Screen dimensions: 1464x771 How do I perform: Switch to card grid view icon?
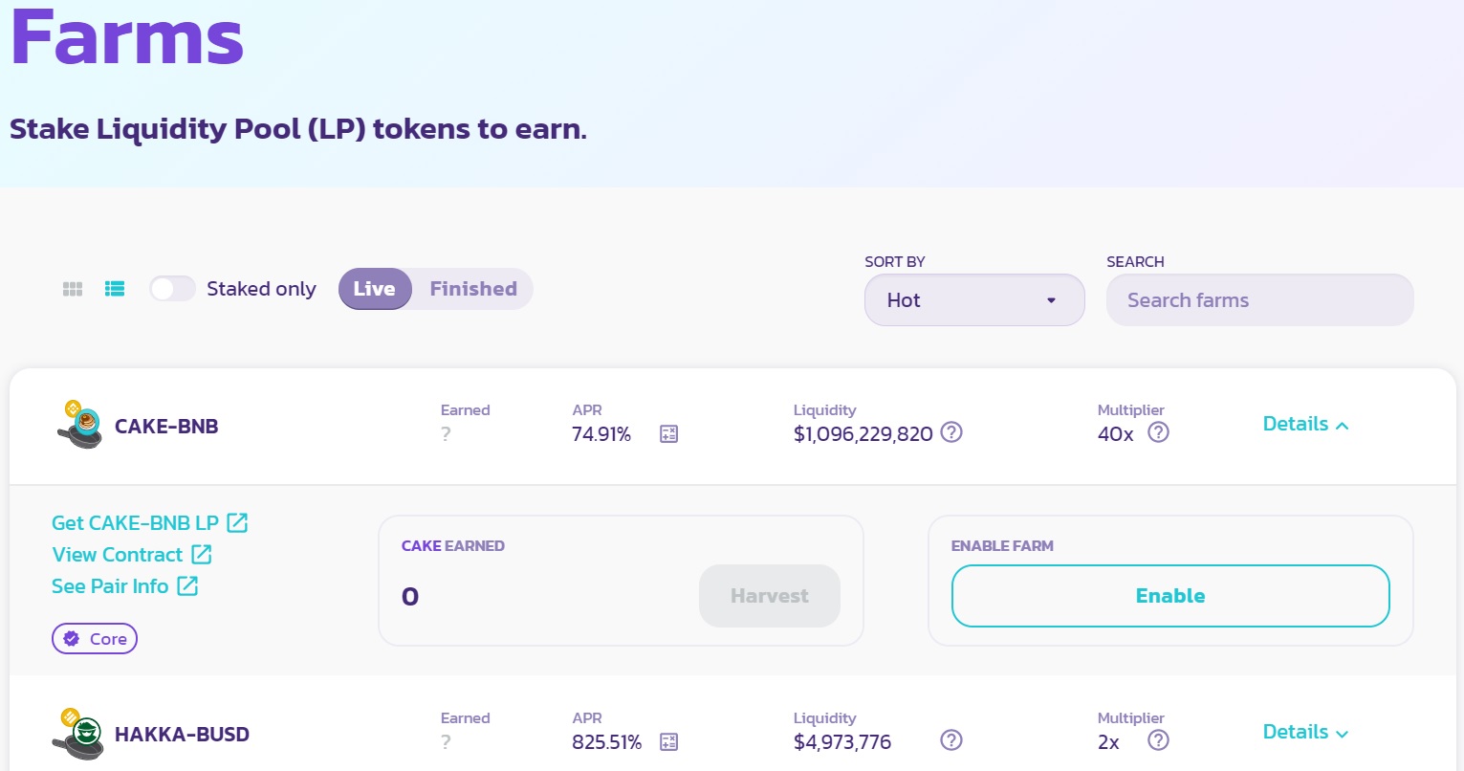click(x=73, y=289)
